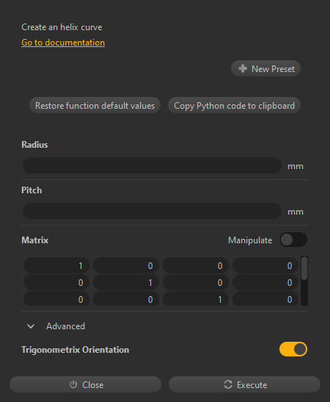
Task: Select second row second column matrix cell
Action: click(126, 282)
